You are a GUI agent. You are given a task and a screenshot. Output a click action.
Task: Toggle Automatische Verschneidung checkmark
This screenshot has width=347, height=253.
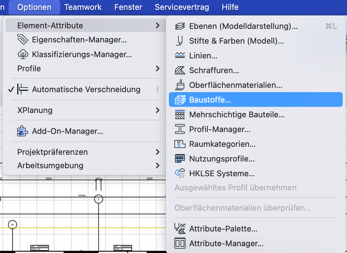pyautogui.click(x=11, y=89)
